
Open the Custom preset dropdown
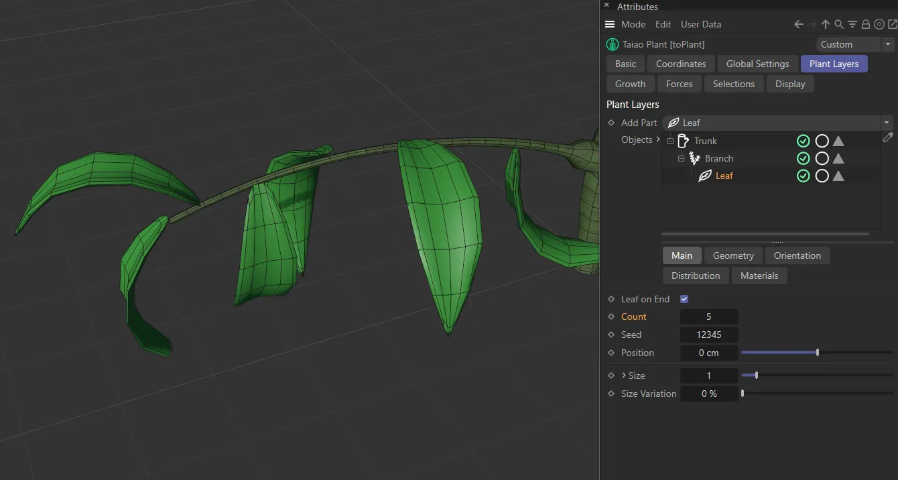887,44
